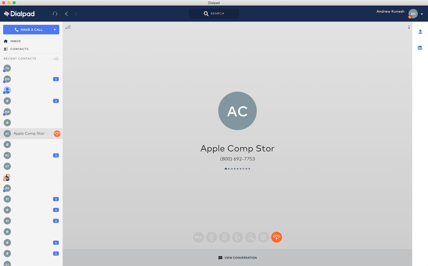Open the dial keypad grid
The width and height of the screenshot is (428, 266).
(x=264, y=237)
